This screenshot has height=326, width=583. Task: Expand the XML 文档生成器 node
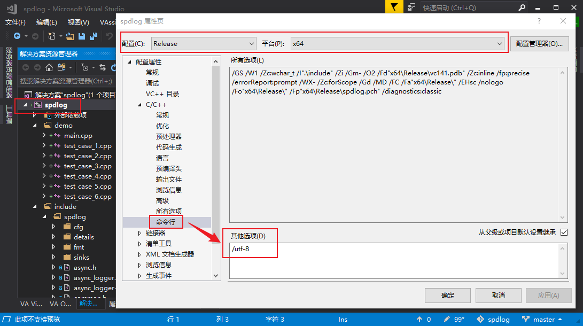tap(139, 254)
